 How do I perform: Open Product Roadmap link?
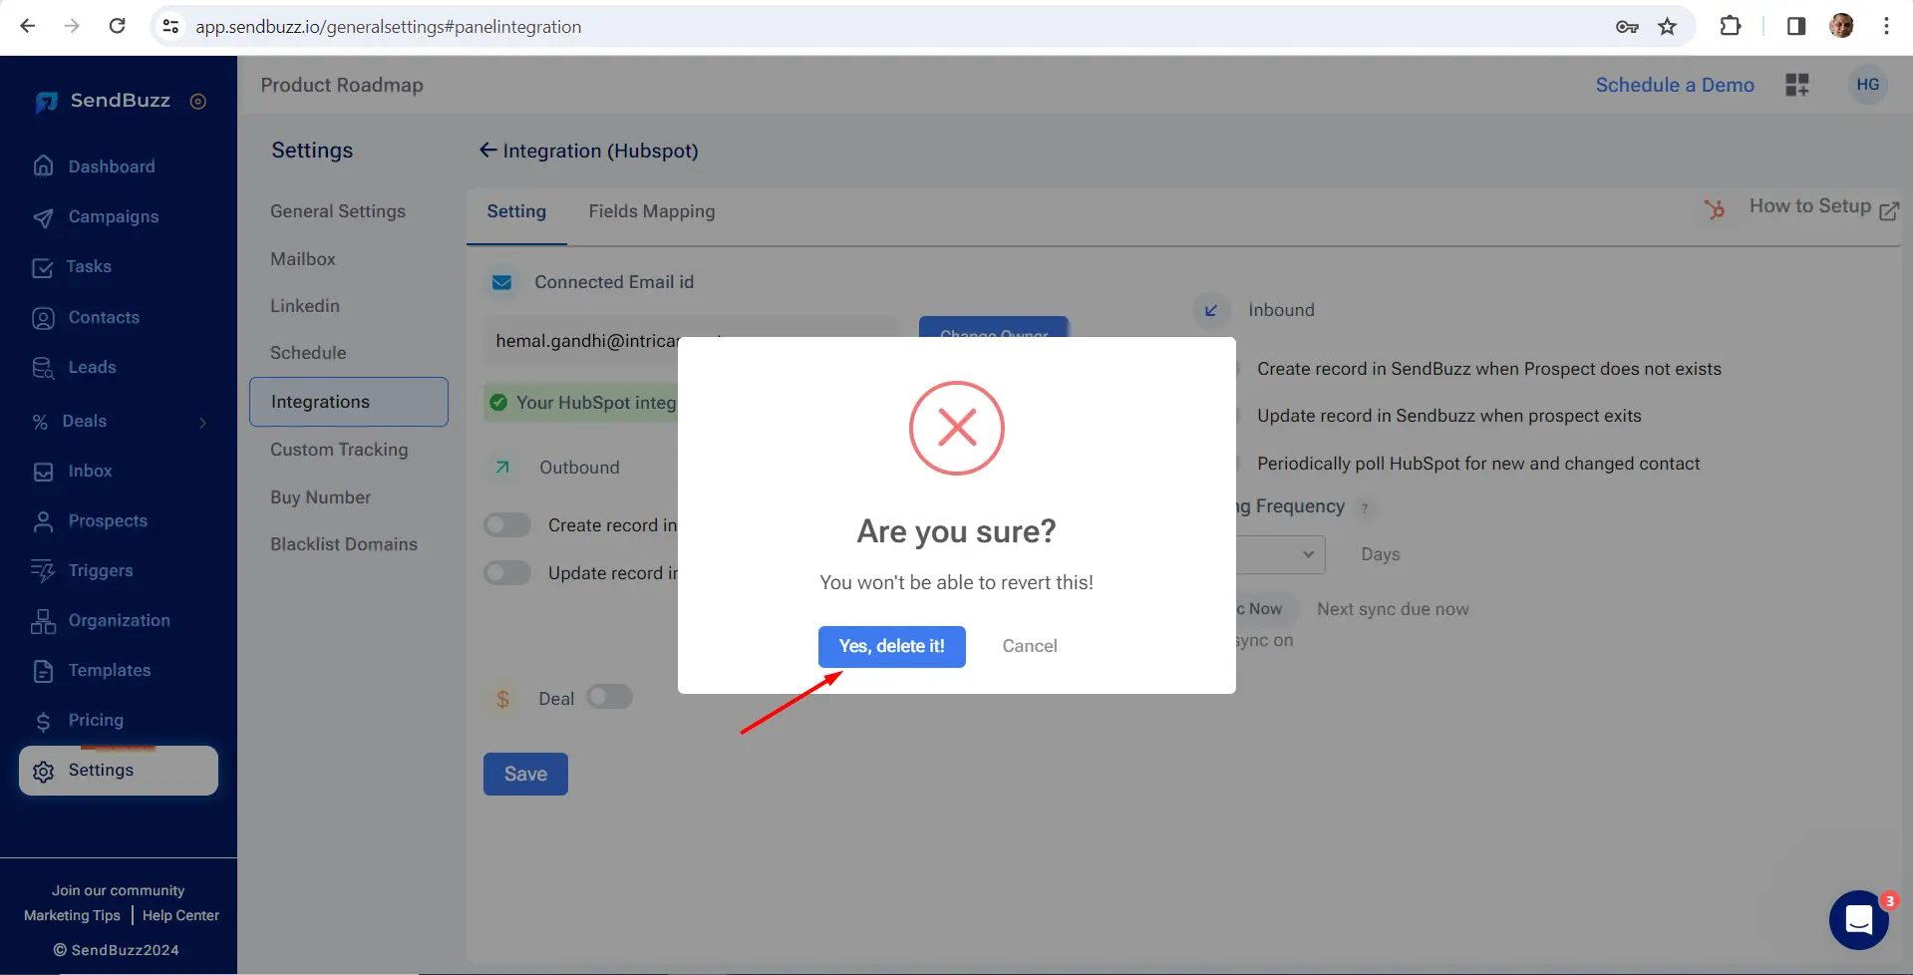(342, 86)
